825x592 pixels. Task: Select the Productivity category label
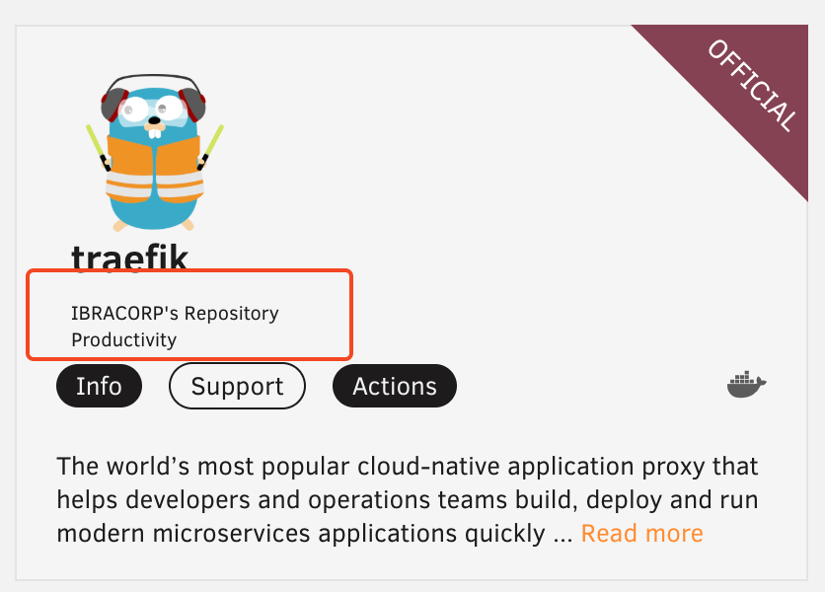pos(123,340)
